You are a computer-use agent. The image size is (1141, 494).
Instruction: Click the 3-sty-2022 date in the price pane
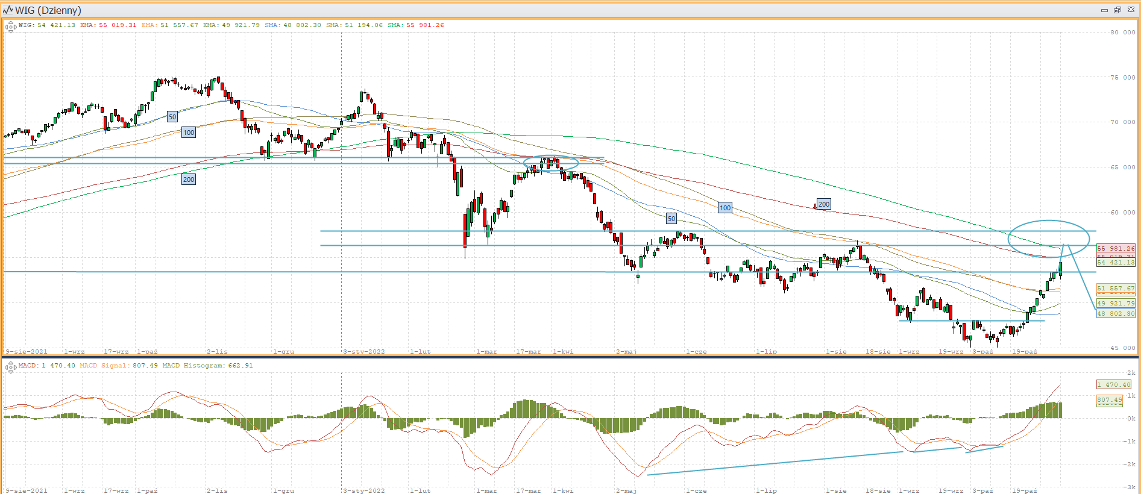click(x=364, y=351)
